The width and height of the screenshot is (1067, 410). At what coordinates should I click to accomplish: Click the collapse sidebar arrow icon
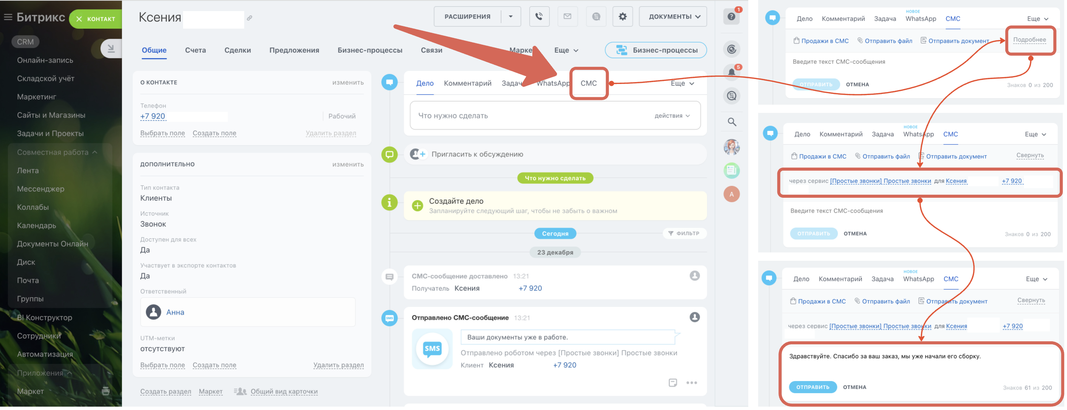point(111,49)
